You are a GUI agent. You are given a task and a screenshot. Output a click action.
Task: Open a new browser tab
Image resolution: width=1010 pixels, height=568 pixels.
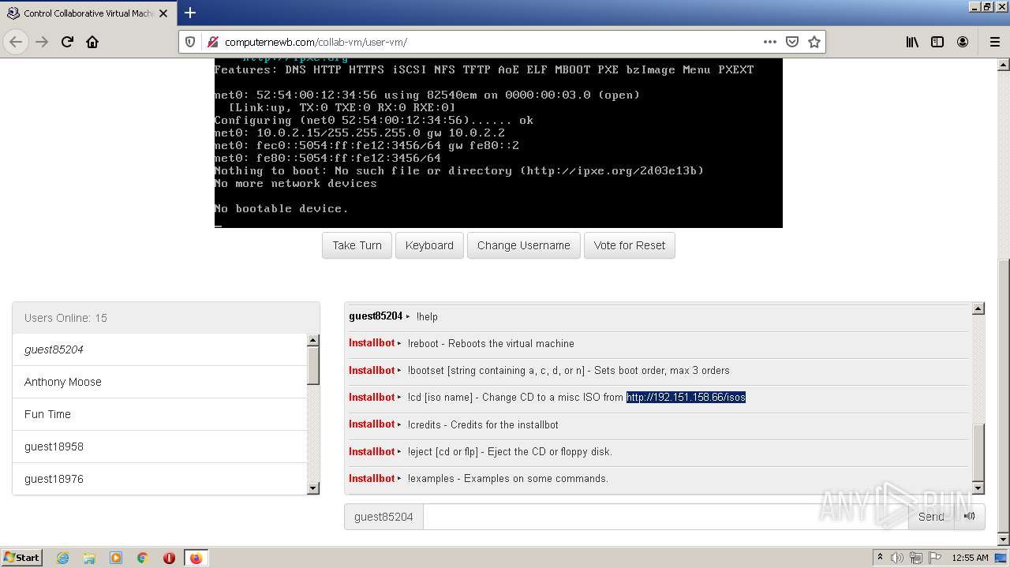click(190, 13)
